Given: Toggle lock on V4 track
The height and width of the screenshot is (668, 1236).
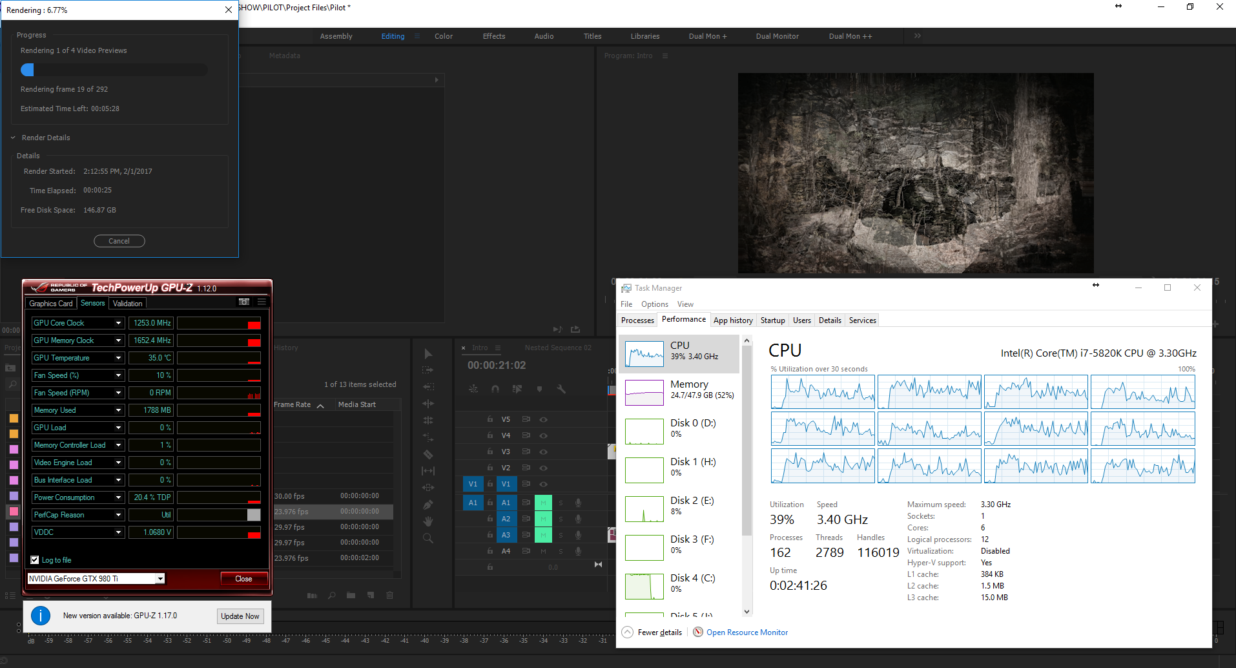Looking at the screenshot, I should [x=490, y=435].
